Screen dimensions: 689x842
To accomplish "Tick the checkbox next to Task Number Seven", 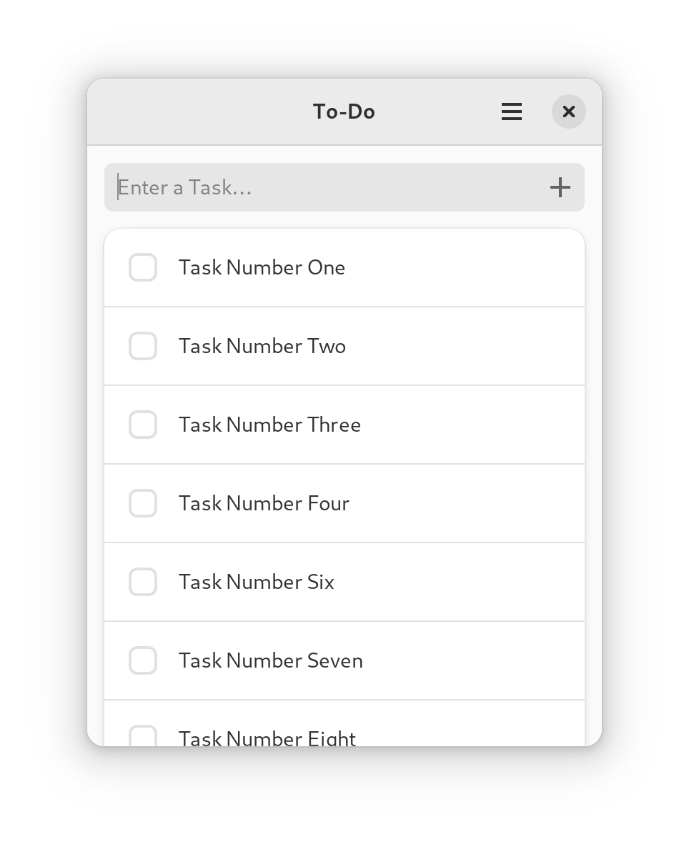I will (x=143, y=660).
